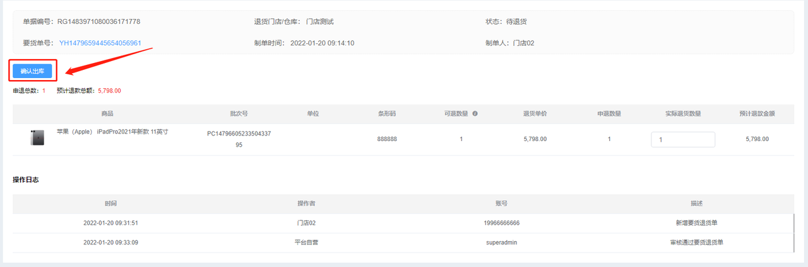This screenshot has height=267, width=808.
Task: Click the 操作日志 section heading
Action: coord(25,179)
